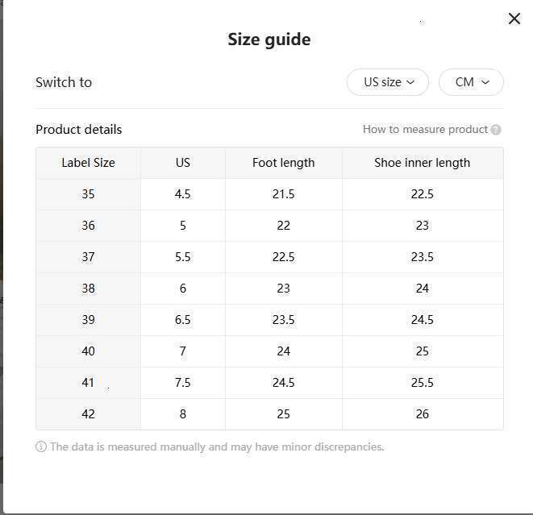Viewport: 533px width, 515px height.
Task: Click the Shoe inner length column header
Action: coord(422,163)
